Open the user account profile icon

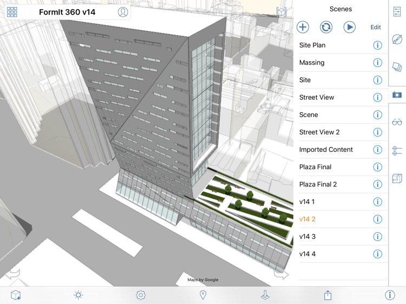point(123,12)
